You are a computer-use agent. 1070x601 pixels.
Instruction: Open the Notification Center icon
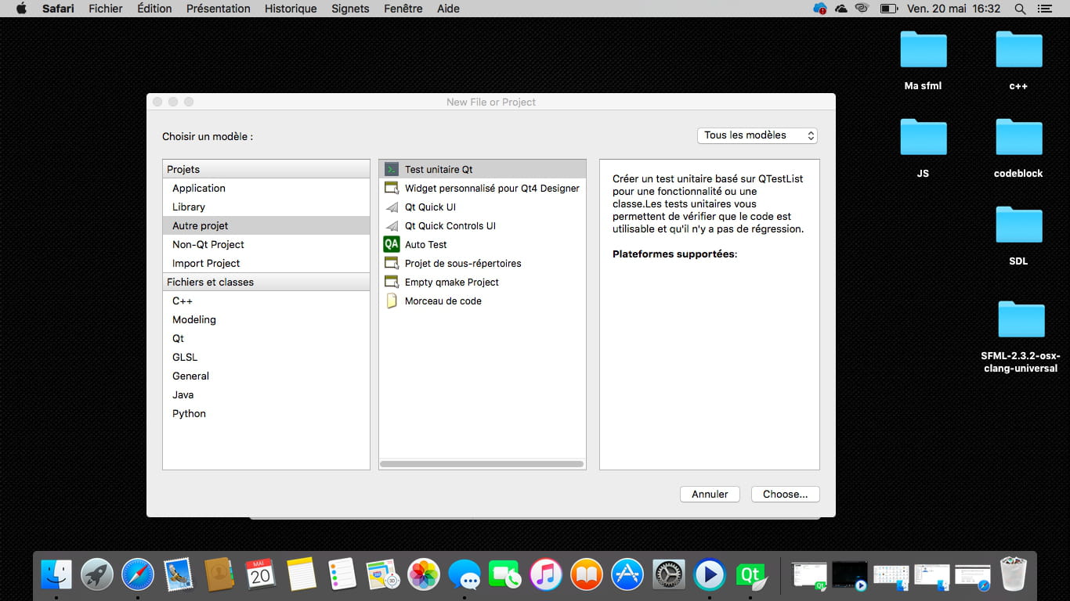coord(1044,9)
